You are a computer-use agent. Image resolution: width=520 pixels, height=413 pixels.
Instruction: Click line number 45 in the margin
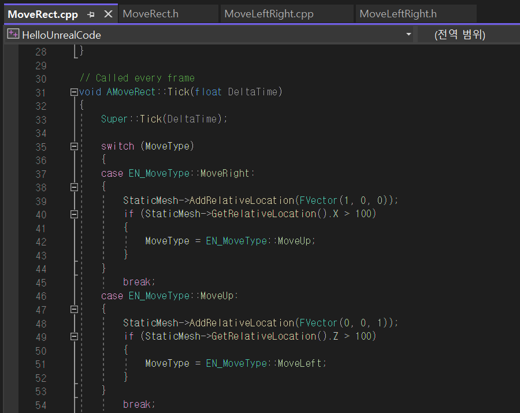tap(41, 282)
